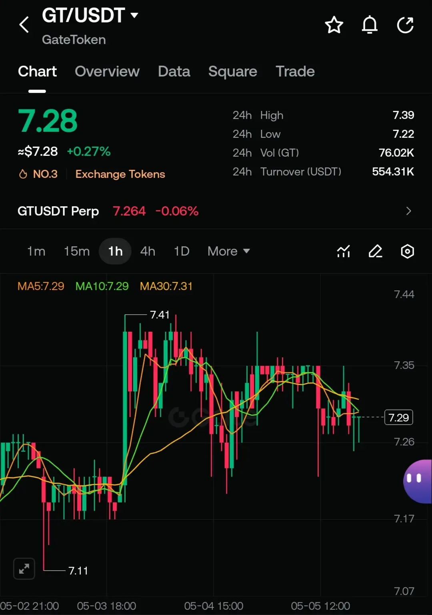Open the purple assistant bubble
The width and height of the screenshot is (432, 615).
coord(418,481)
